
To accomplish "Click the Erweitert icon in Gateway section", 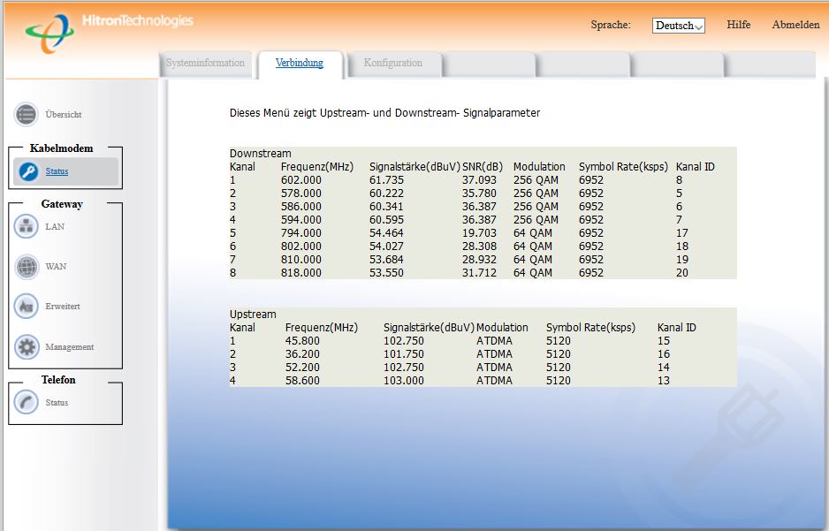I will tap(27, 307).
